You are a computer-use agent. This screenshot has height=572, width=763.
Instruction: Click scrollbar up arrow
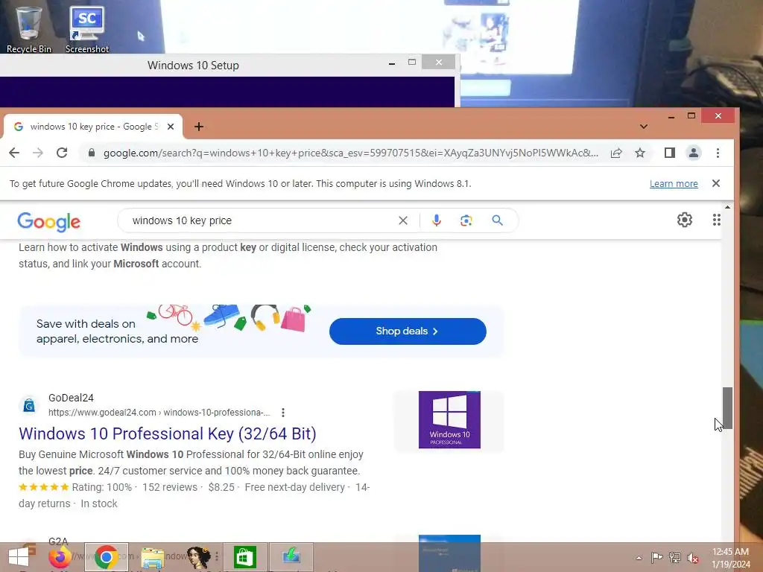pyautogui.click(x=727, y=207)
